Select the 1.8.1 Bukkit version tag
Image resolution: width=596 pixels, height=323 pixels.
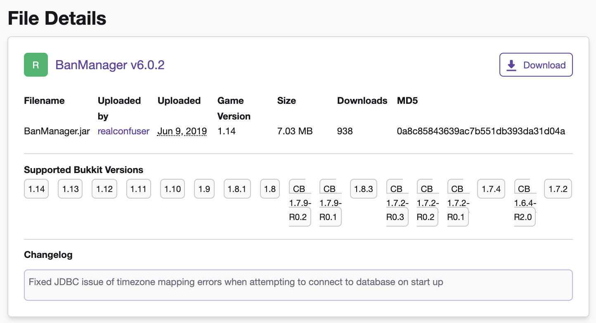[237, 189]
